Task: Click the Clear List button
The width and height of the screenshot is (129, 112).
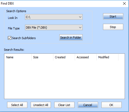Action: click(x=64, y=105)
